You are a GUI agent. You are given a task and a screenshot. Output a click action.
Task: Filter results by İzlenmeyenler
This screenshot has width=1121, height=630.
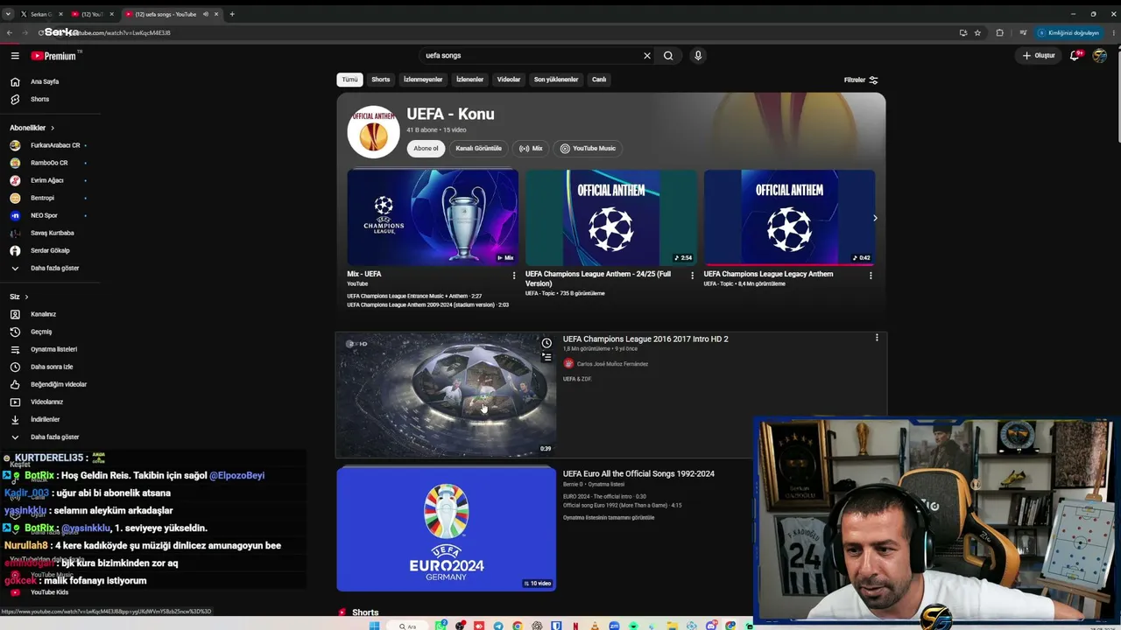[423, 80]
